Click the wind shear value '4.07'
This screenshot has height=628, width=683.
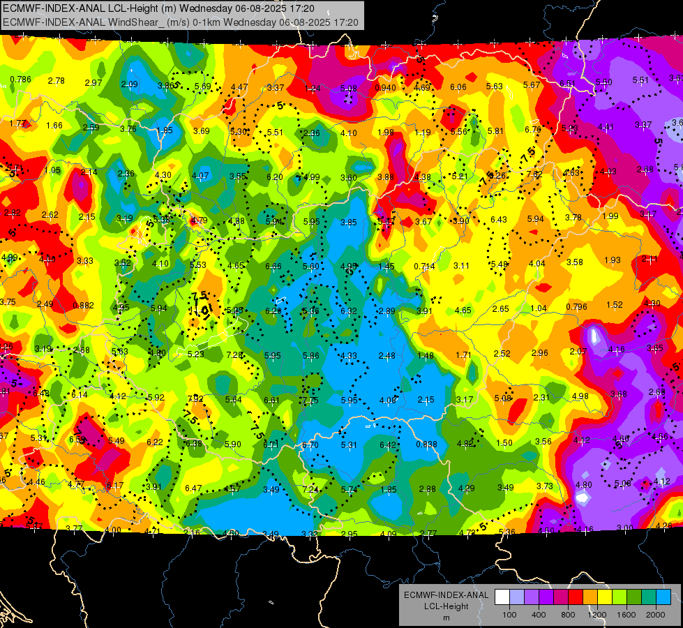(x=200, y=176)
